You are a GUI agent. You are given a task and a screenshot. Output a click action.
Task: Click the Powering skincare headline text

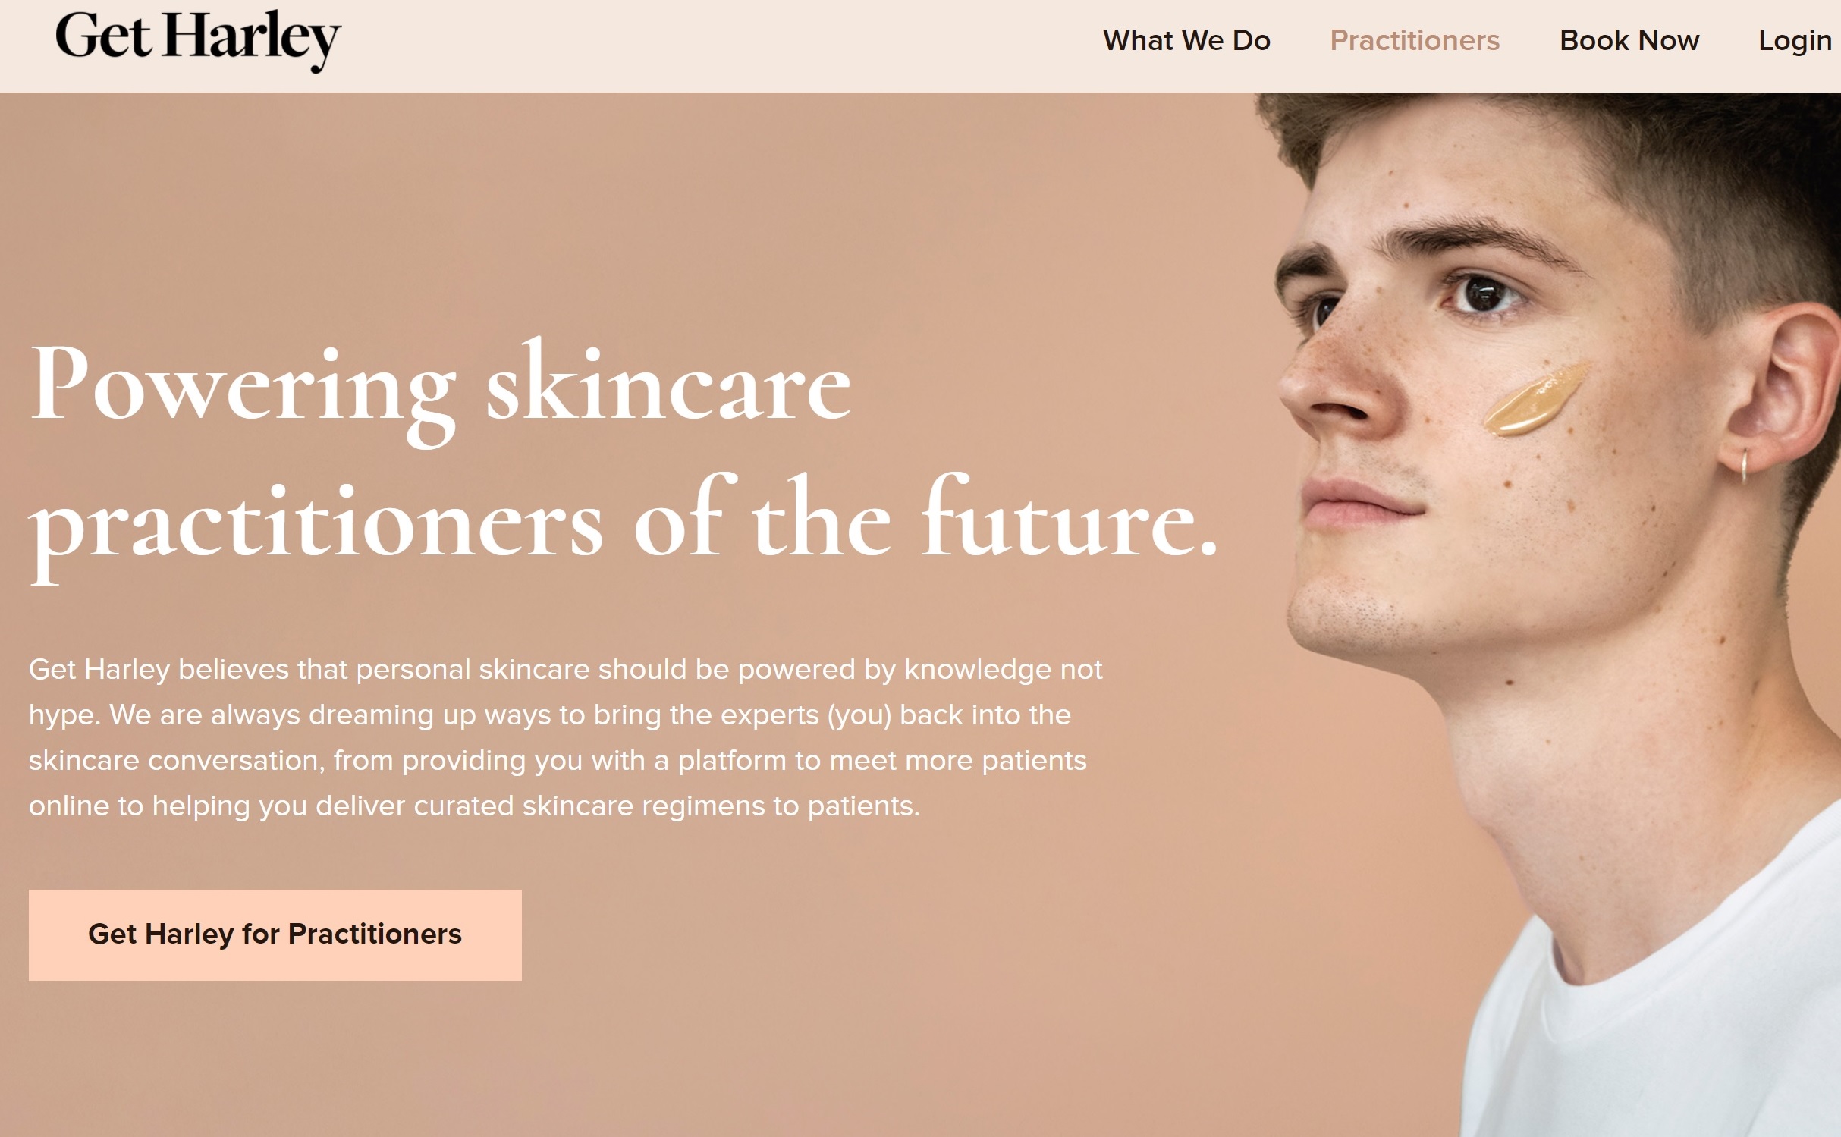pyautogui.click(x=440, y=391)
